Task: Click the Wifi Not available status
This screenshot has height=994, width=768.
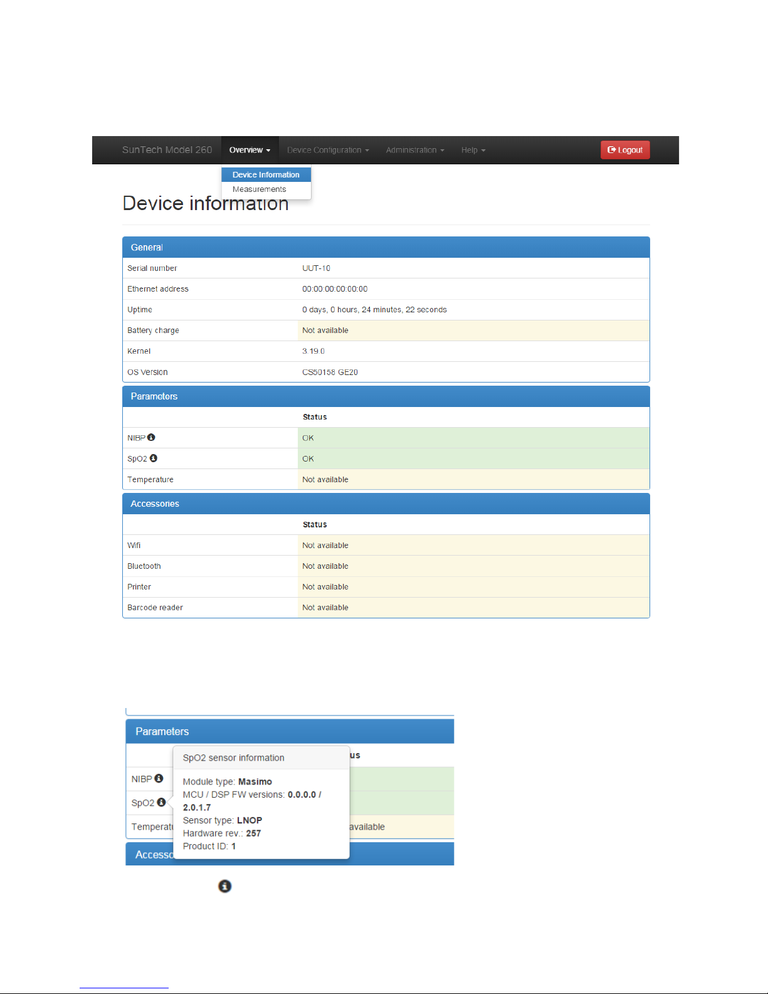Action: click(x=473, y=545)
